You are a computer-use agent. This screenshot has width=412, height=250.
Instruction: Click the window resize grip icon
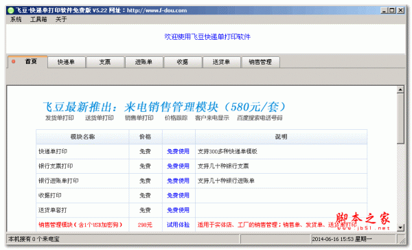click(x=402, y=240)
